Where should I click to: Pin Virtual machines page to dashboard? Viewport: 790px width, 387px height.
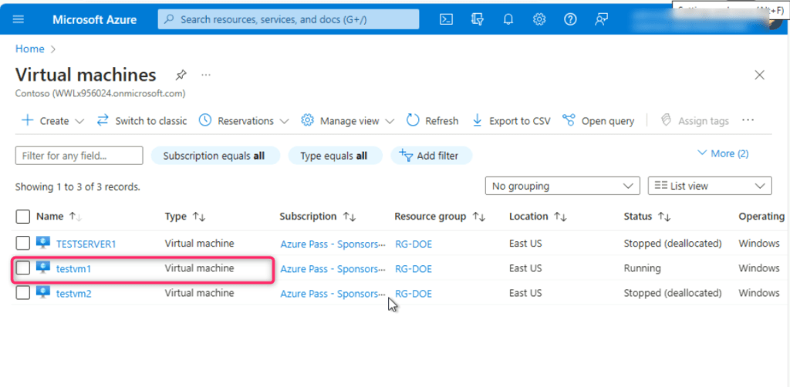[x=181, y=75]
